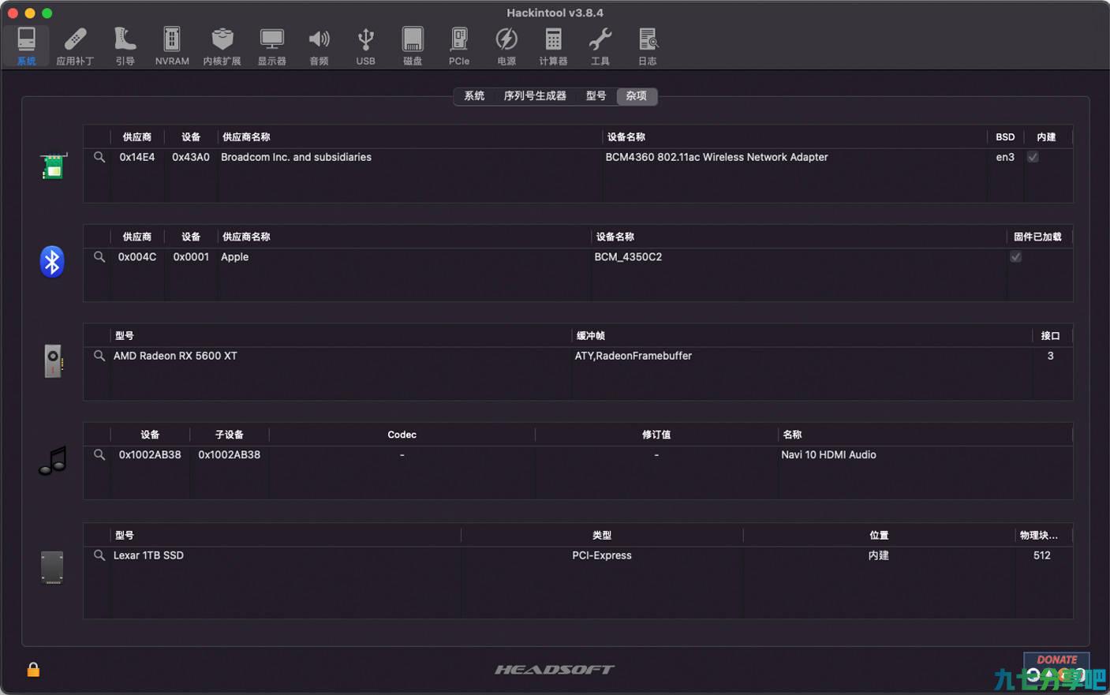1110x695 pixels.
Task: Click the magnifier beside Lexar 1TB SSD
Action: pyautogui.click(x=99, y=555)
